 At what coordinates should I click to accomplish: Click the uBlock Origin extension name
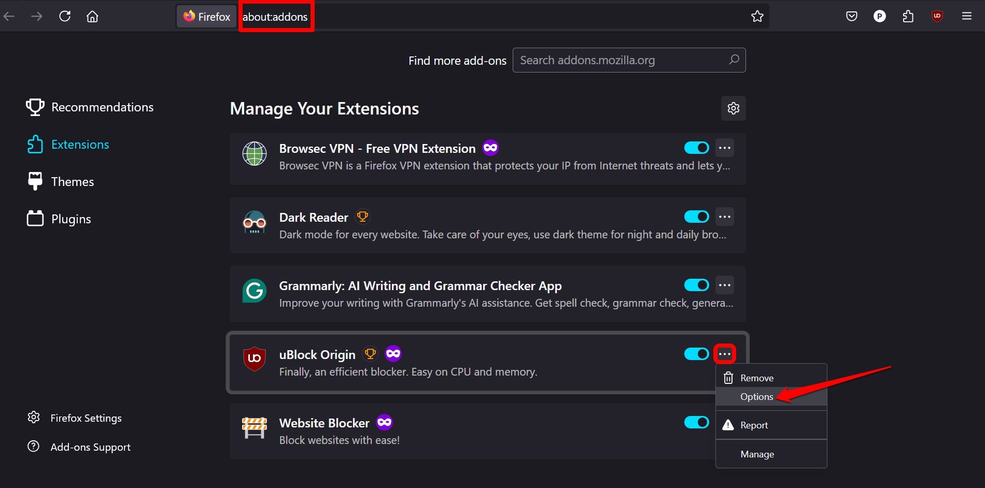click(x=317, y=354)
